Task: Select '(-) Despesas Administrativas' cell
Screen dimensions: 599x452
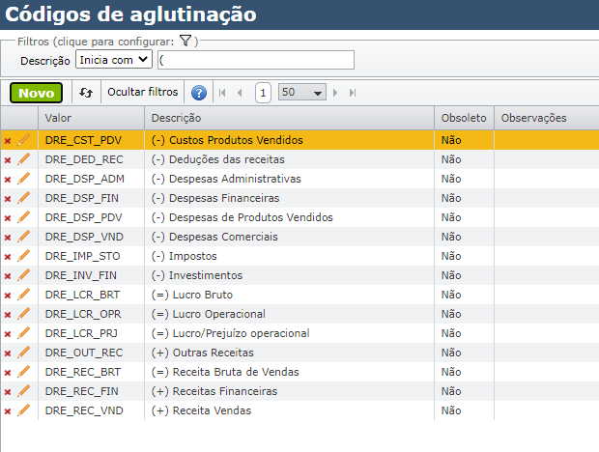Action: tap(290, 179)
